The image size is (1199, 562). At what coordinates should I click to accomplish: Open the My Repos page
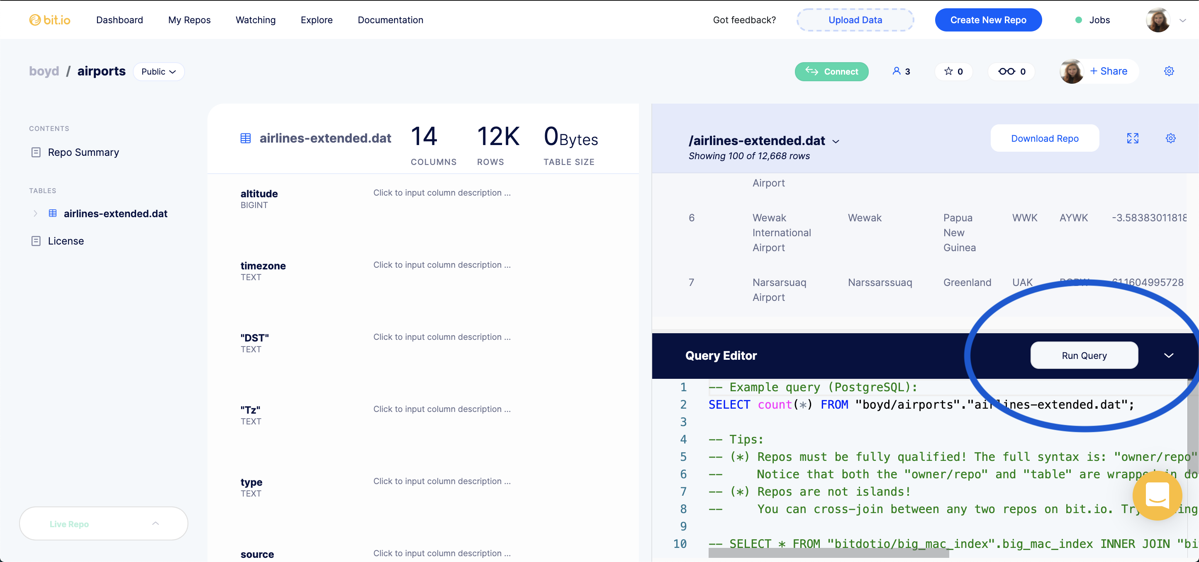[x=189, y=20]
